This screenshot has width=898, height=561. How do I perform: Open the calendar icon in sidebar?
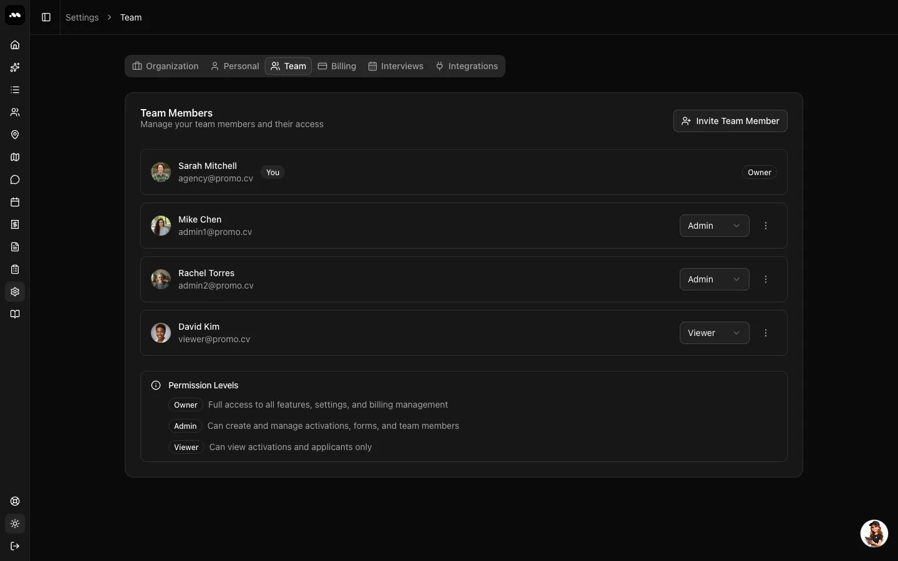(15, 202)
